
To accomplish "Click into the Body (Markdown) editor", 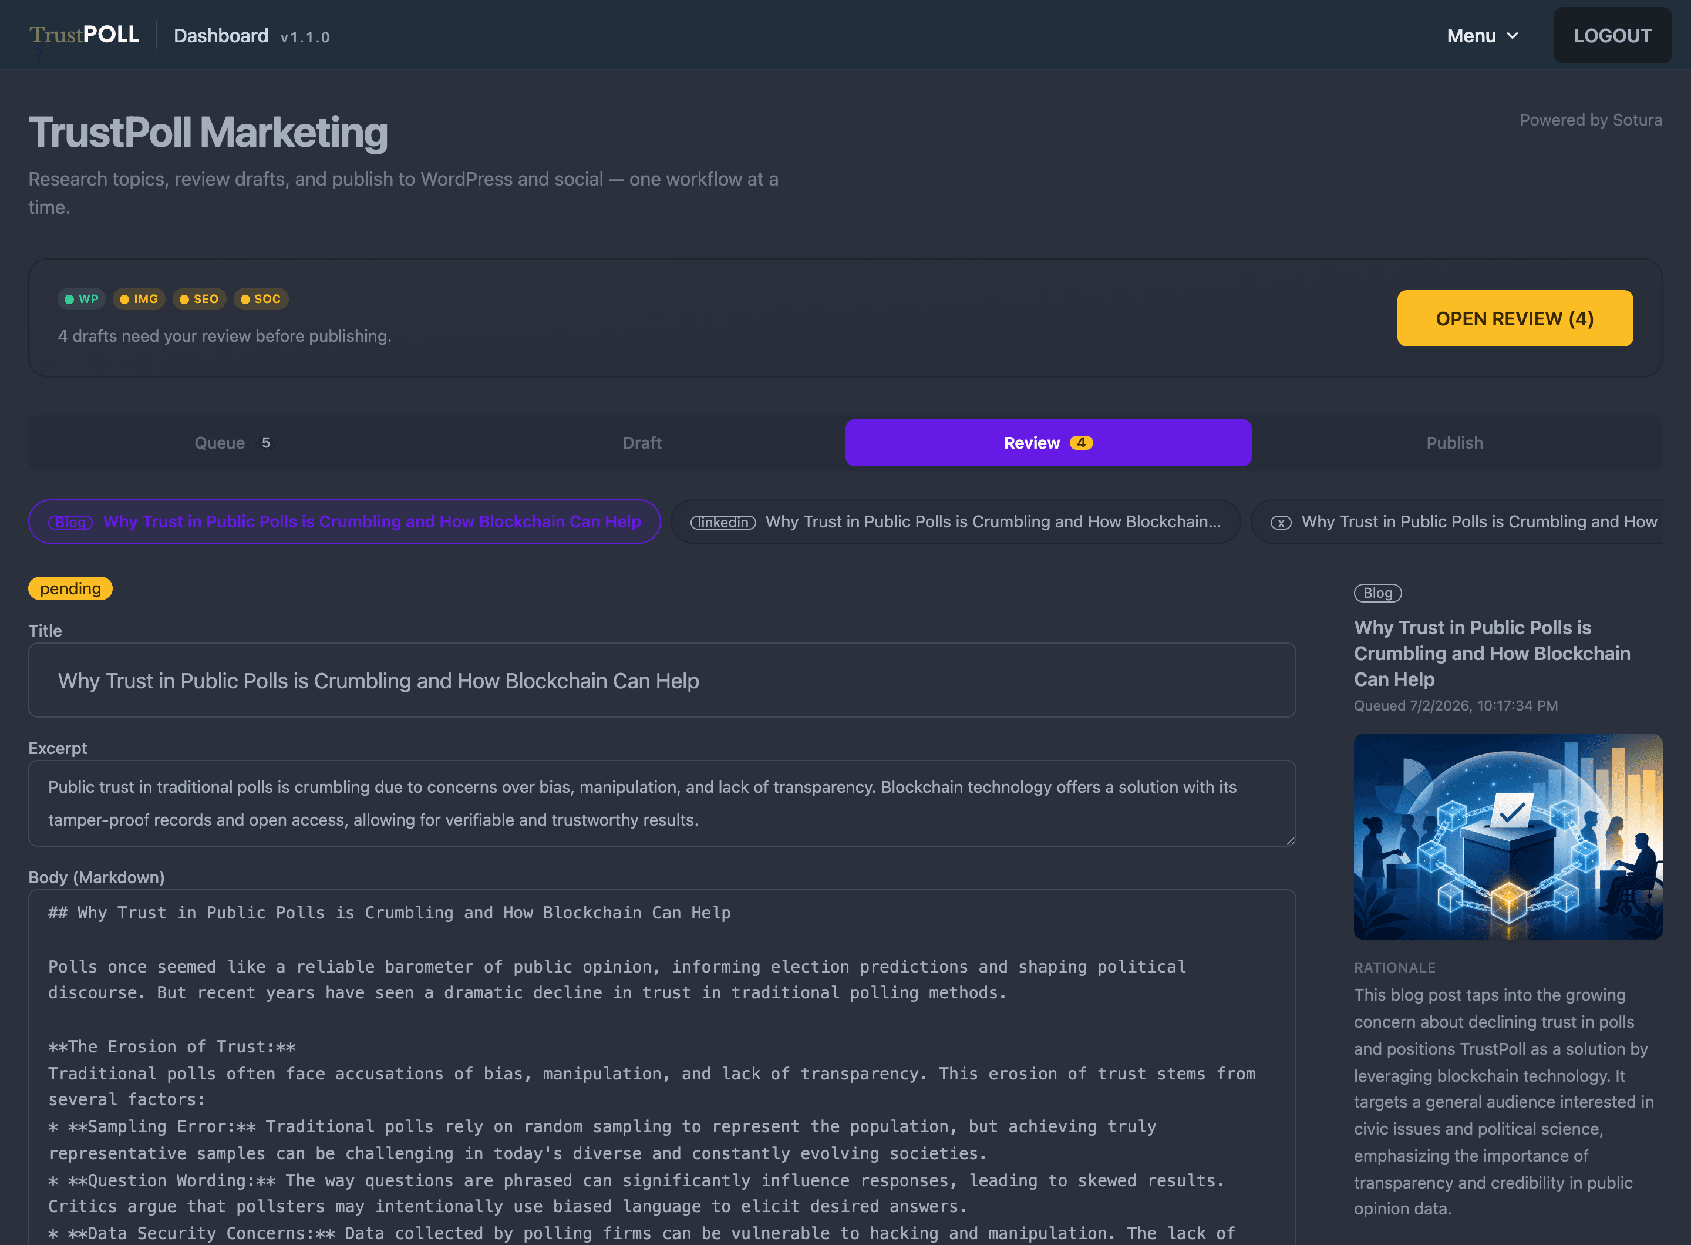I will click(662, 1067).
